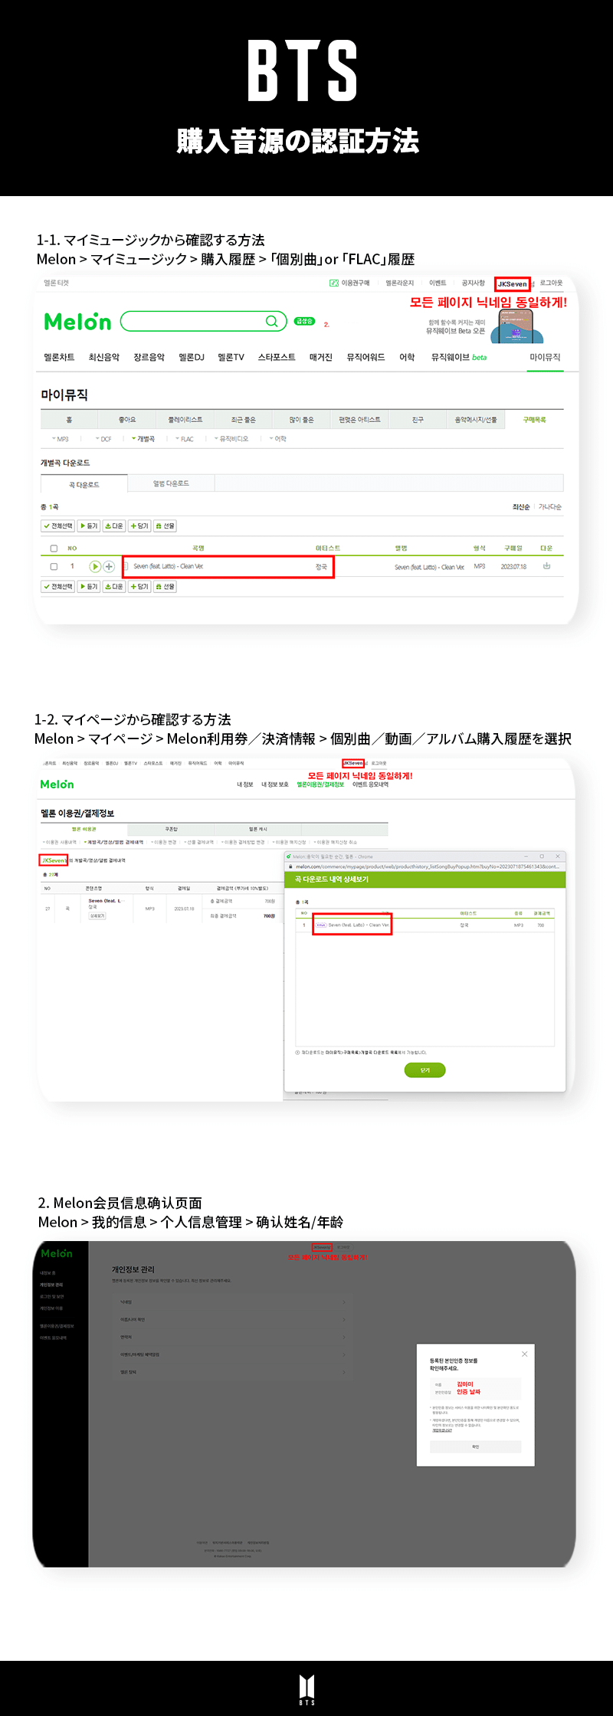Expand the 개별곡 filter dropdown
The height and width of the screenshot is (1716, 613).
143,439
